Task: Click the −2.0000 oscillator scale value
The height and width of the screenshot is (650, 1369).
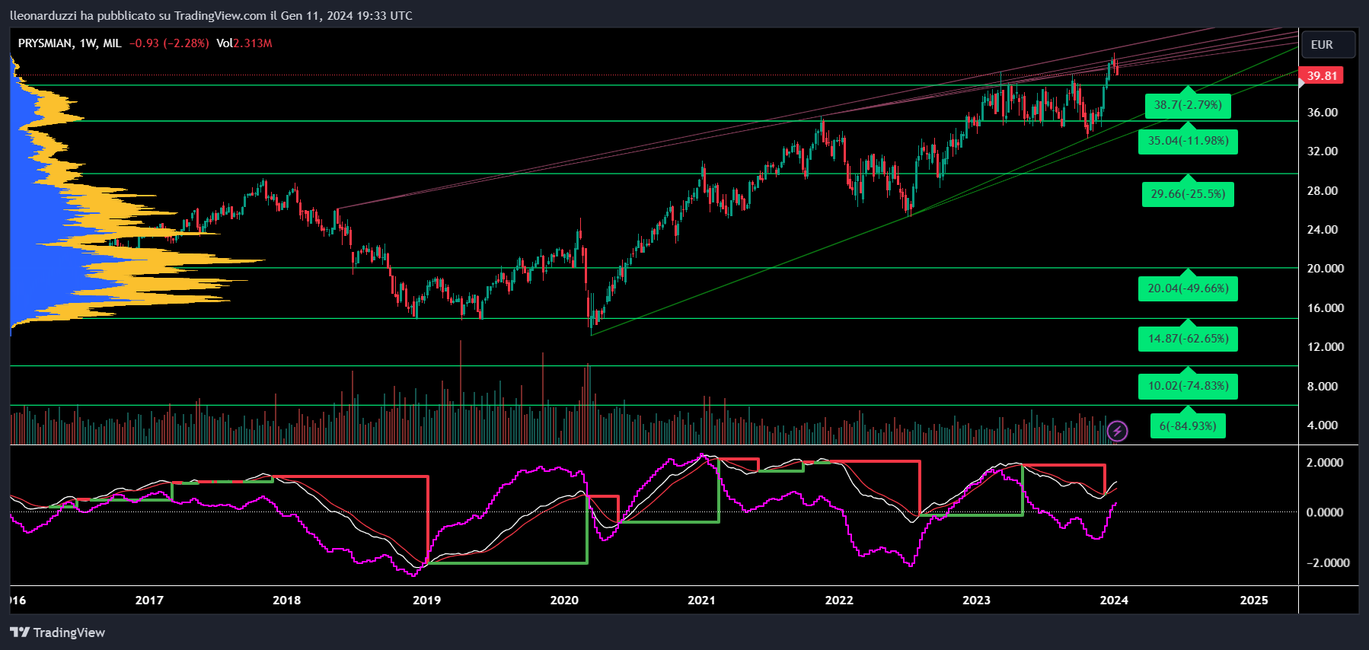Action: click(1328, 562)
